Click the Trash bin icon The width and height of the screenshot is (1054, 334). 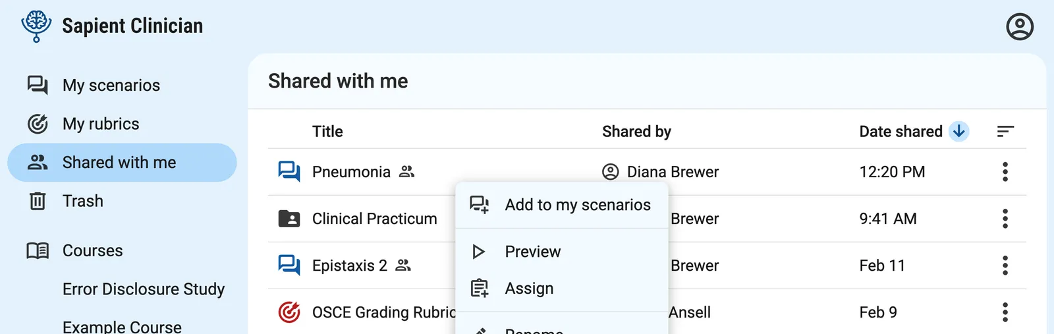click(x=38, y=201)
